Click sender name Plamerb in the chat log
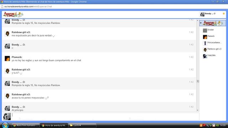Image resolution: width=228 pixels, height=128 pixels. click(17, 57)
